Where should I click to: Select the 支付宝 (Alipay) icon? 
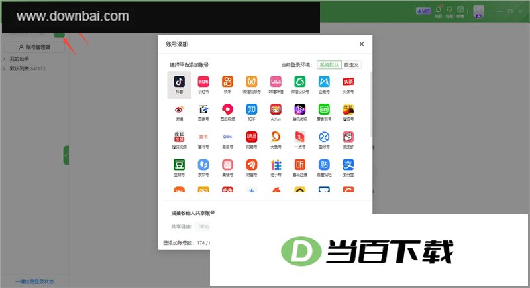click(348, 165)
